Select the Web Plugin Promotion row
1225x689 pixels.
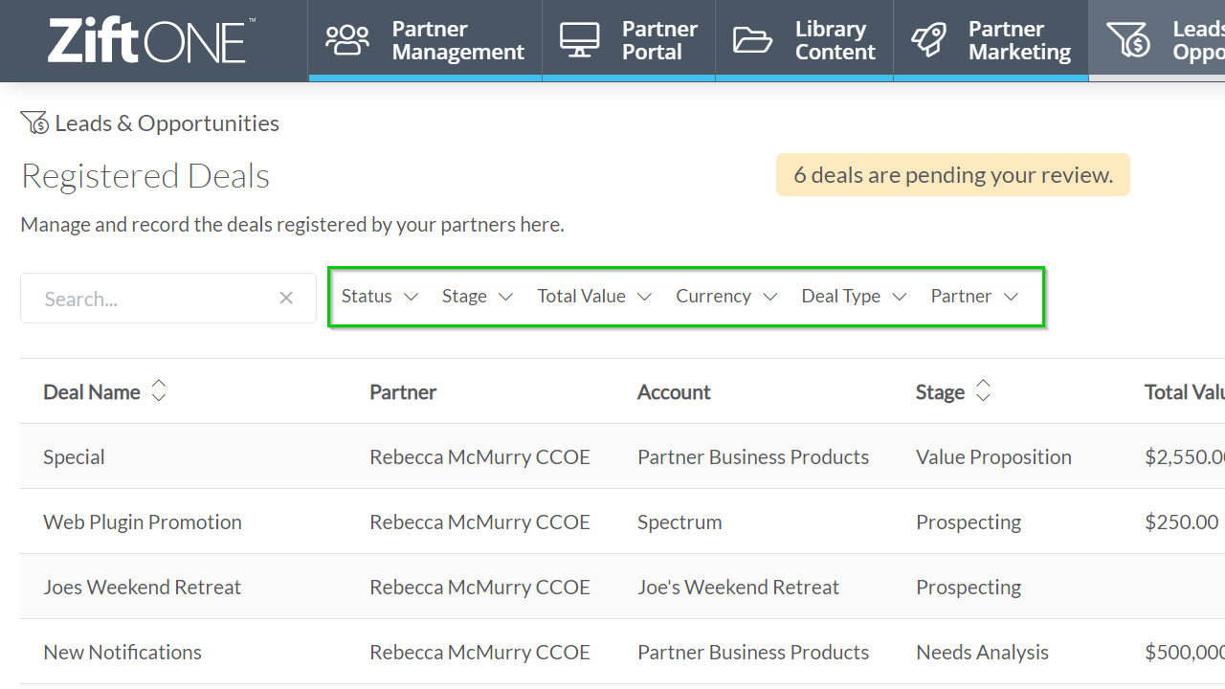point(142,522)
